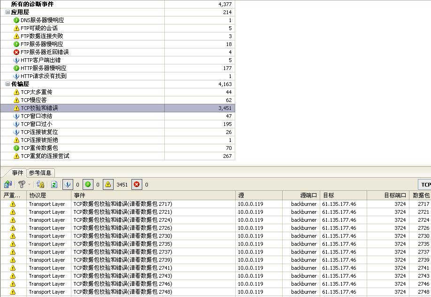Open the filter icon's dropdown arrow
Viewport: 431px width, 297px height.
29,185
